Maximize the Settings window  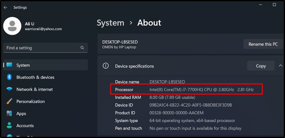click(274, 5)
